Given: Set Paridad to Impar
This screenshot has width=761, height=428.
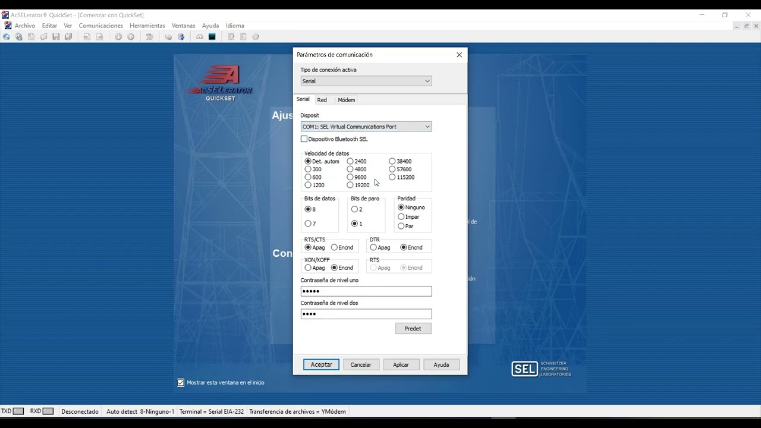Looking at the screenshot, I should 401,217.
